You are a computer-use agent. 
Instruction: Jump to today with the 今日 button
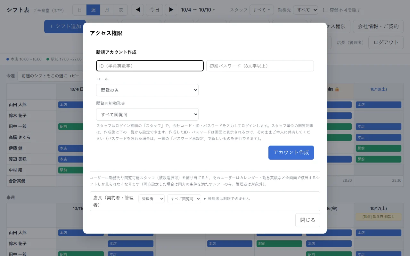point(154,10)
